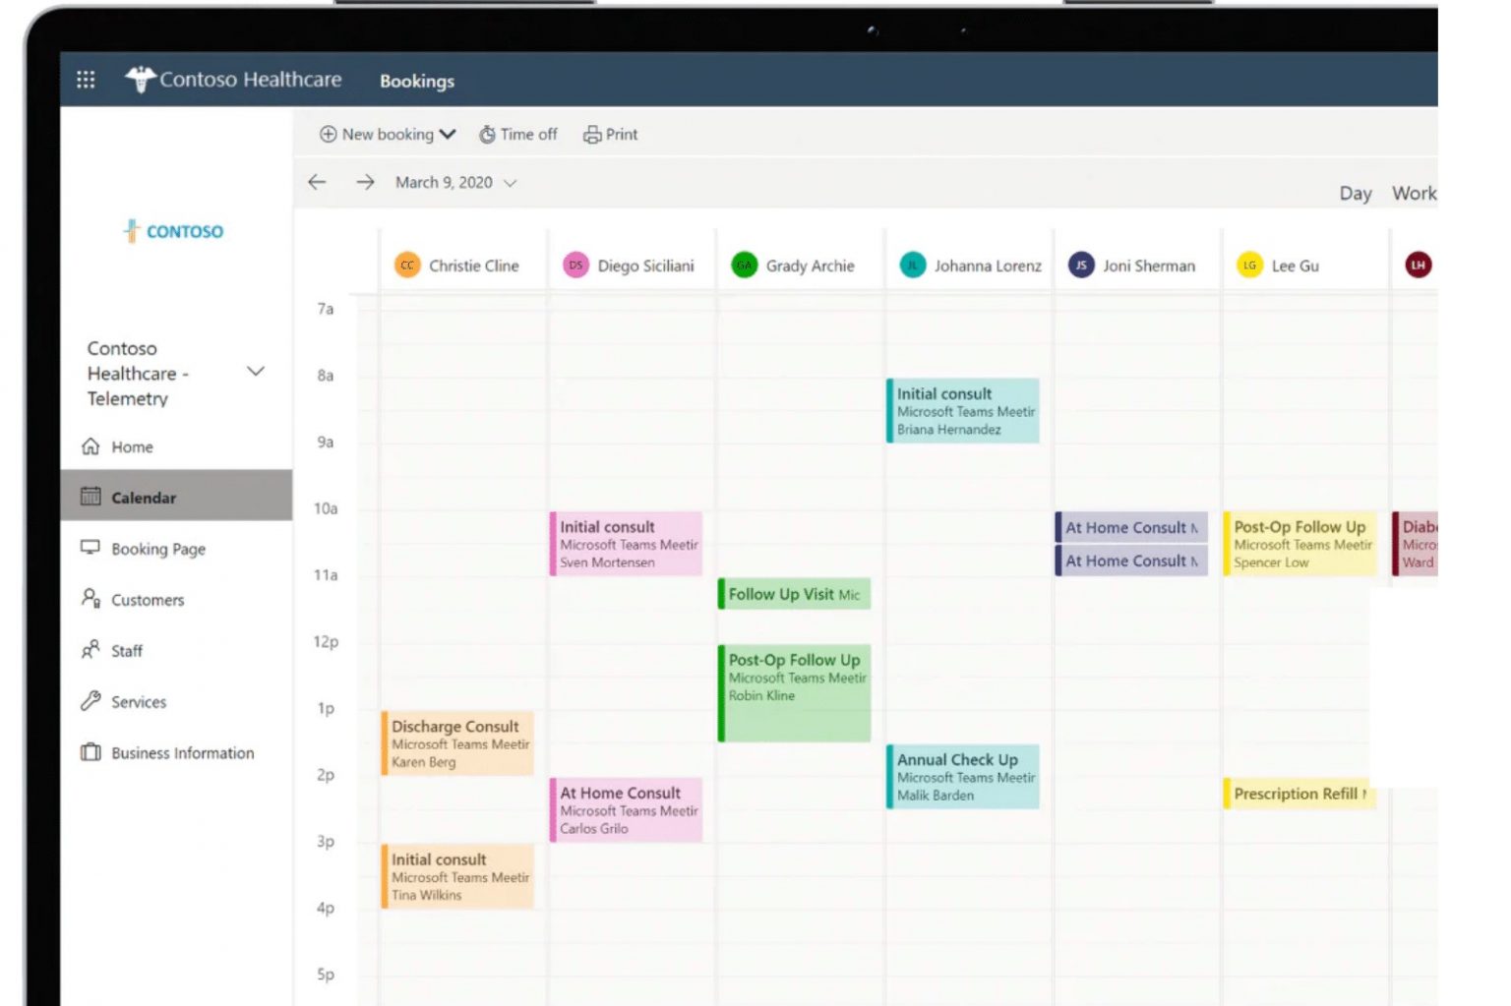
Task: Click the Time off clock icon
Action: [x=489, y=134]
